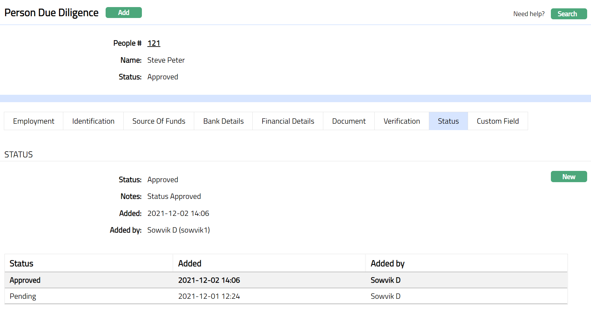Select the Source Of Funds tab

click(x=159, y=121)
